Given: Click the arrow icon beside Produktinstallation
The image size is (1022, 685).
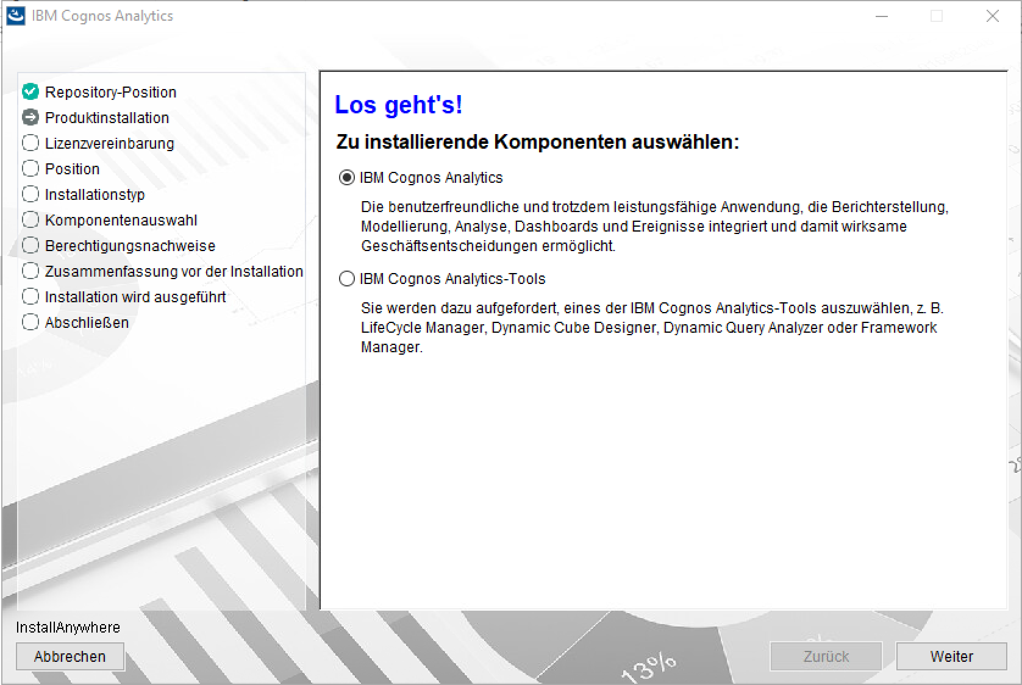Looking at the screenshot, I should (30, 118).
